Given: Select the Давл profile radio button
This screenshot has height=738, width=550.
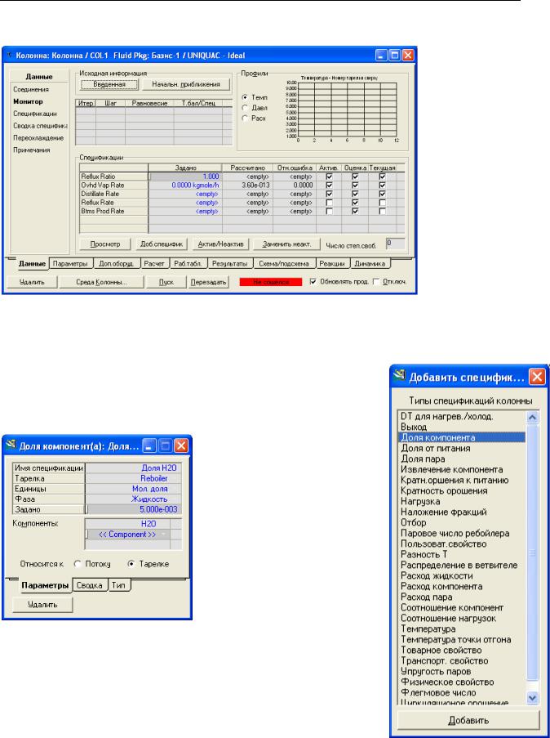Looking at the screenshot, I should (x=245, y=108).
